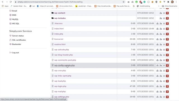This screenshot has width=179, height=101.
Task: Click the rename 'A' icon for wp-load.php
Action: click(164, 81)
